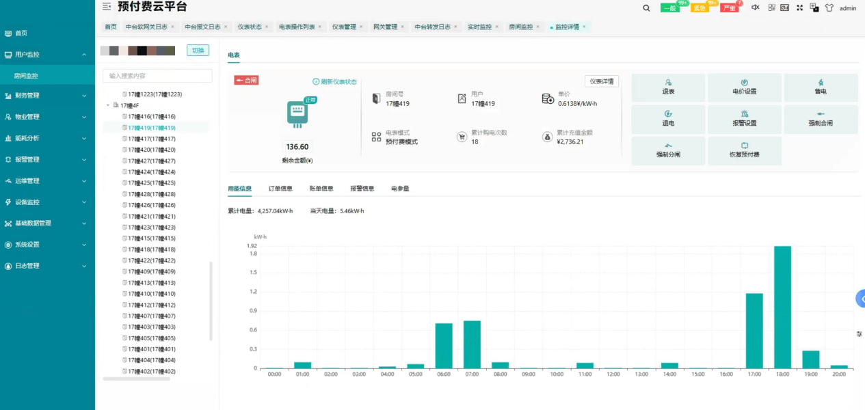Show the 严重 alarm badge list
This screenshot has width=865, height=410.
coord(730,8)
